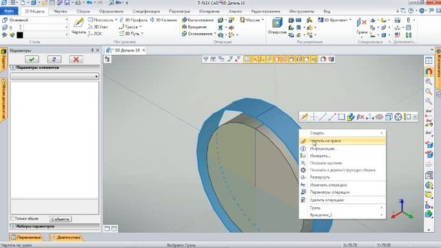The image size is (441, 248).
Task: Pin the Параметры panel with pushpin
Action: point(92,50)
